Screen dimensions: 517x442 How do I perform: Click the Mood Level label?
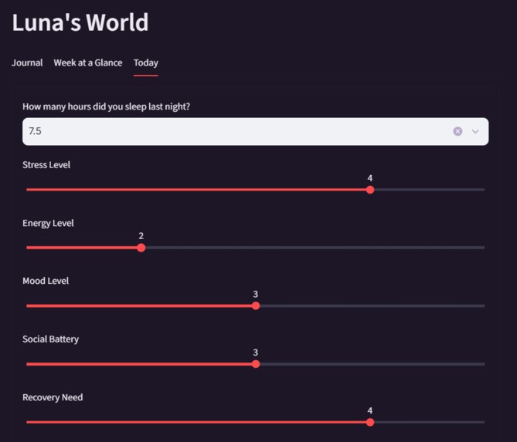point(46,281)
